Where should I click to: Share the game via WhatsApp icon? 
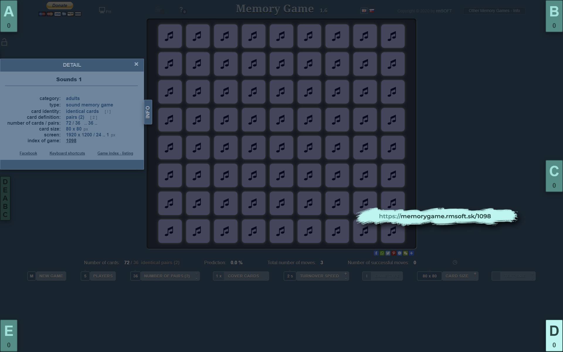point(382,253)
